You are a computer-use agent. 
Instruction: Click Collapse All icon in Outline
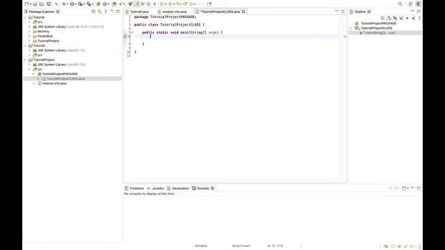tap(382, 18)
